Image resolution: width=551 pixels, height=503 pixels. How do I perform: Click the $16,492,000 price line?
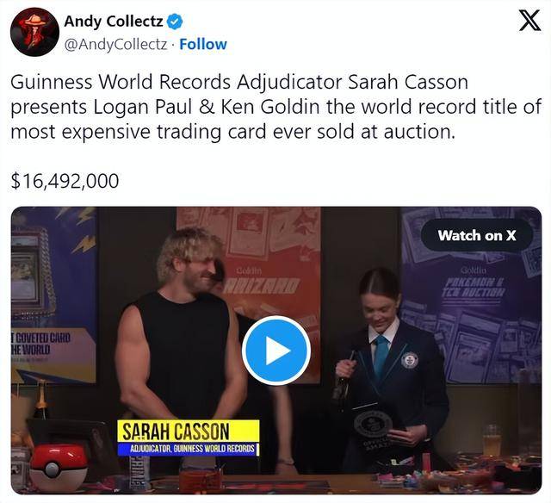(65, 181)
